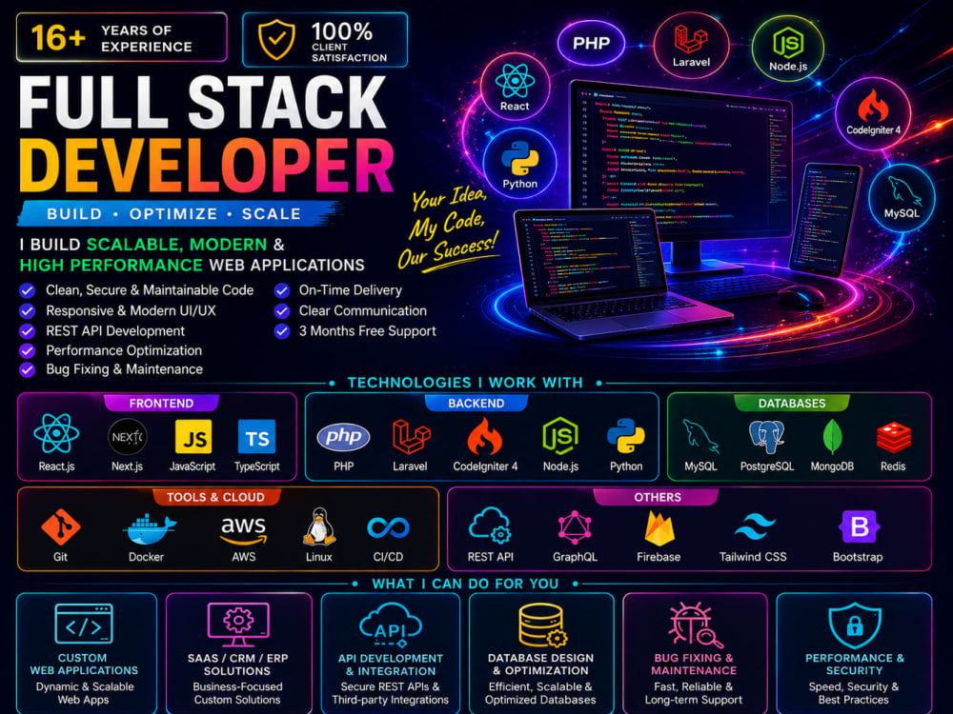Click the Firebase icon
The image size is (953, 714).
tap(659, 528)
